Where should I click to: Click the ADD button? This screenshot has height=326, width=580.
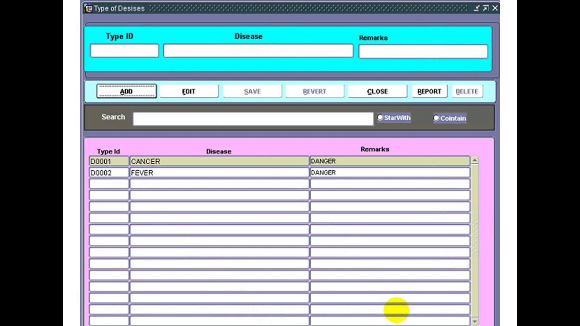126,91
